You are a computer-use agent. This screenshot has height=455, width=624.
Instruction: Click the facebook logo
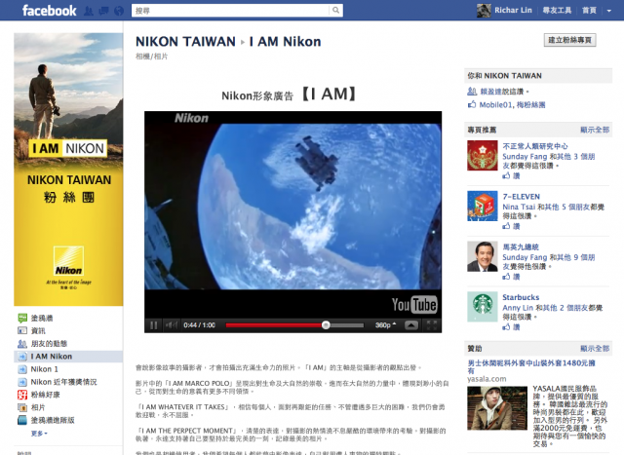50,11
